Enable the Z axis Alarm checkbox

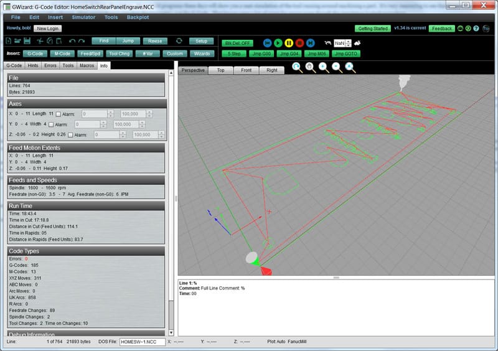pos(70,135)
